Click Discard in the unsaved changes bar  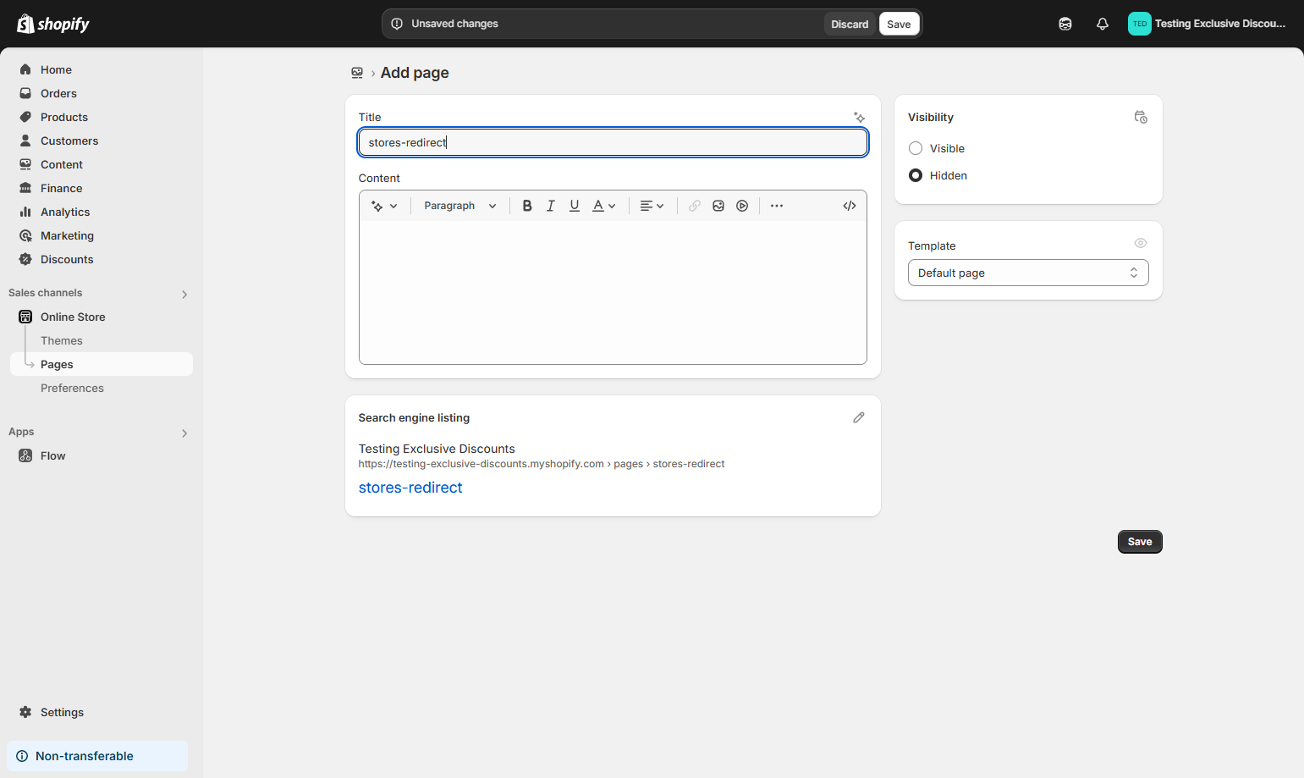850,24
